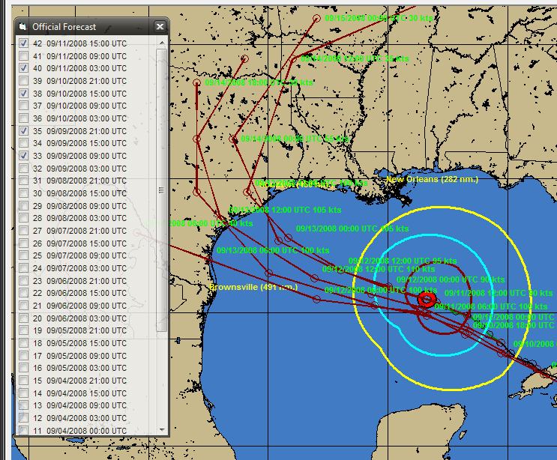The image size is (557, 460).
Task: Uncheck forecast 33 for 09/09/2008 09:00 UTC
Action: pos(24,156)
